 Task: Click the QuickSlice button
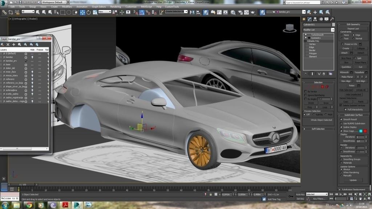click(346, 67)
